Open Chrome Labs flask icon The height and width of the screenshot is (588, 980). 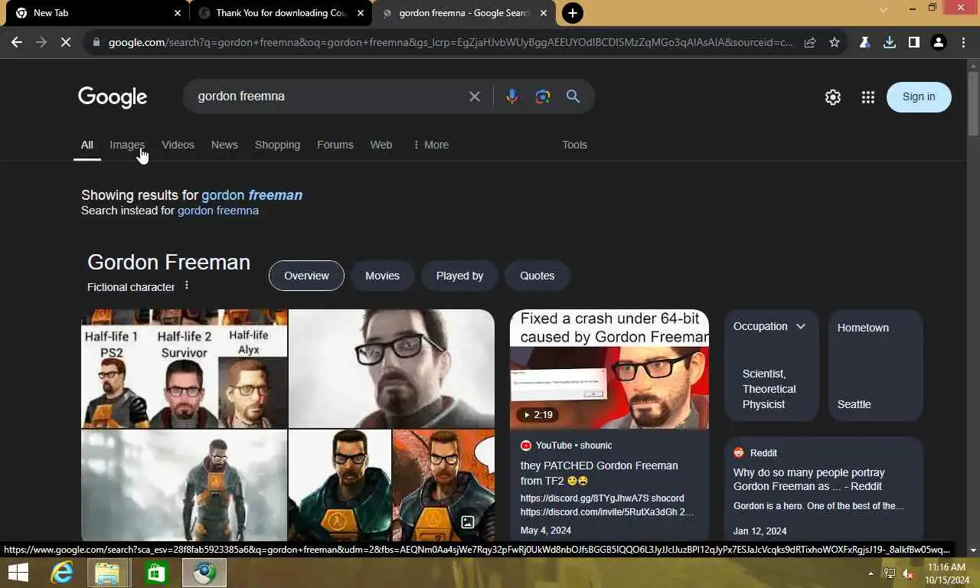tap(864, 42)
